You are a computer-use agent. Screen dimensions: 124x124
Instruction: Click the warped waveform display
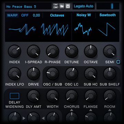22,29
